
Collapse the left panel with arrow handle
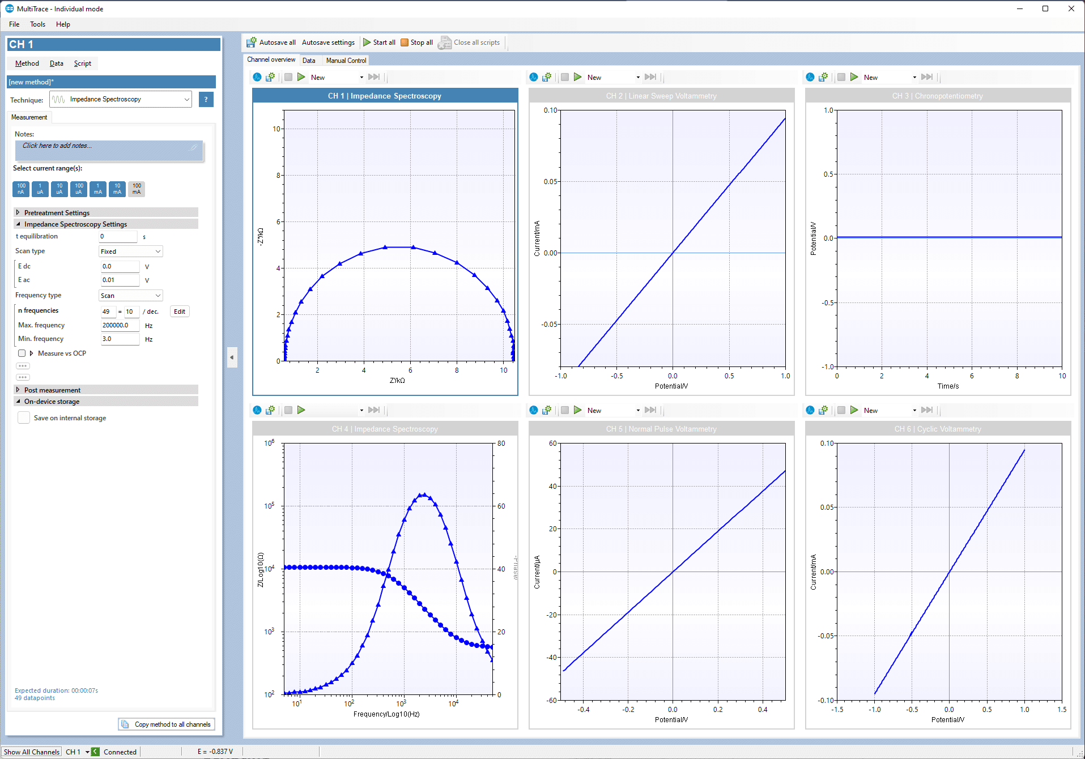coord(232,357)
